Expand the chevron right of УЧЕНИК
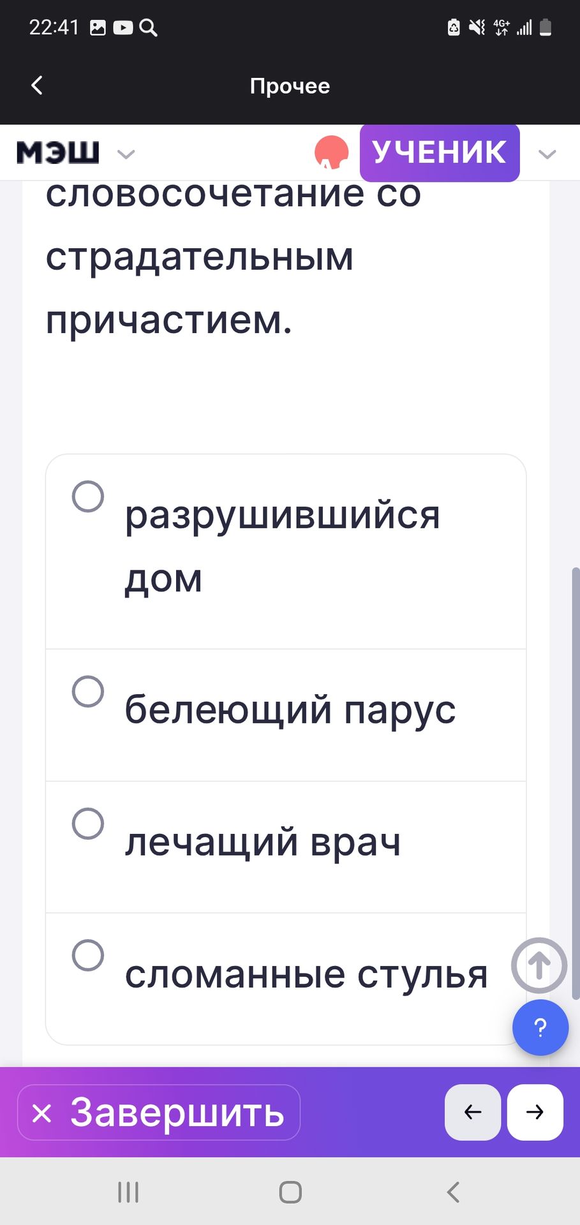The image size is (580, 1225). tap(547, 154)
